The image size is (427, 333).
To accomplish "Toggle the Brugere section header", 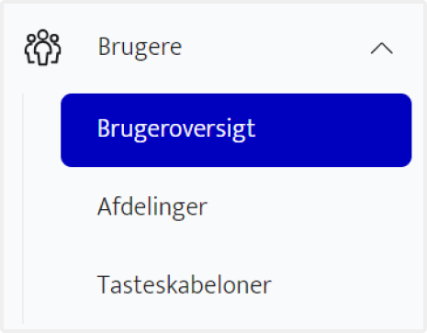I will (213, 48).
